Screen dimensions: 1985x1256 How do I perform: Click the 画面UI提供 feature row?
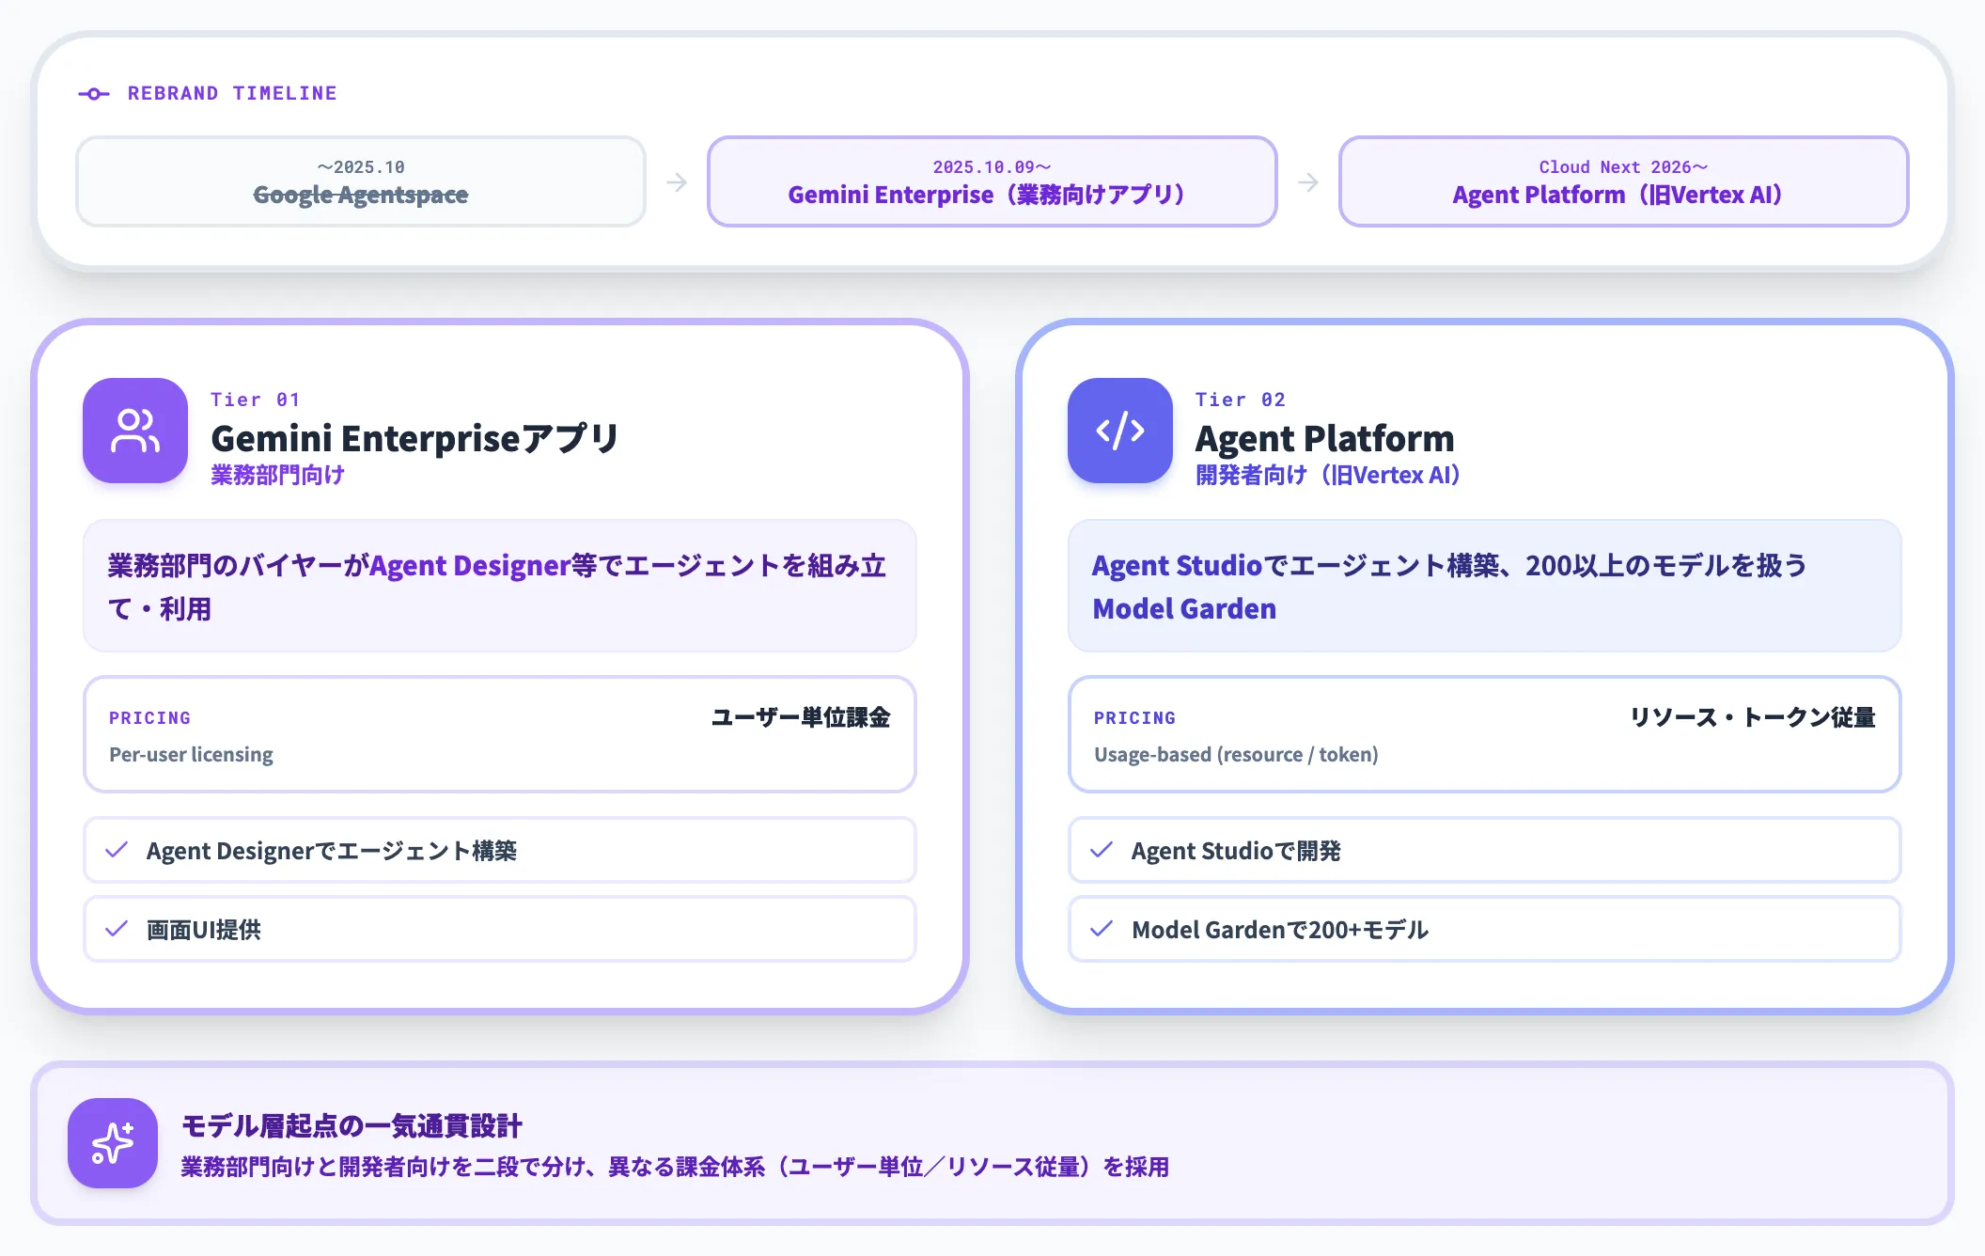500,929
